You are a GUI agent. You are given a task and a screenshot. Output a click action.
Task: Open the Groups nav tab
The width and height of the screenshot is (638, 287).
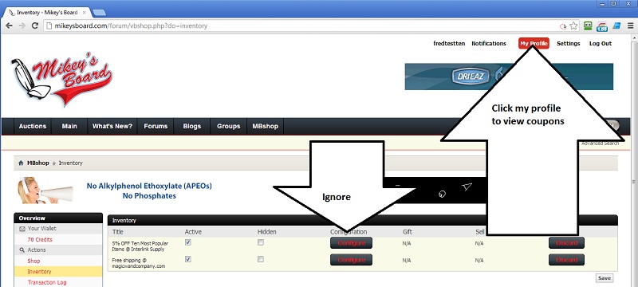(228, 126)
